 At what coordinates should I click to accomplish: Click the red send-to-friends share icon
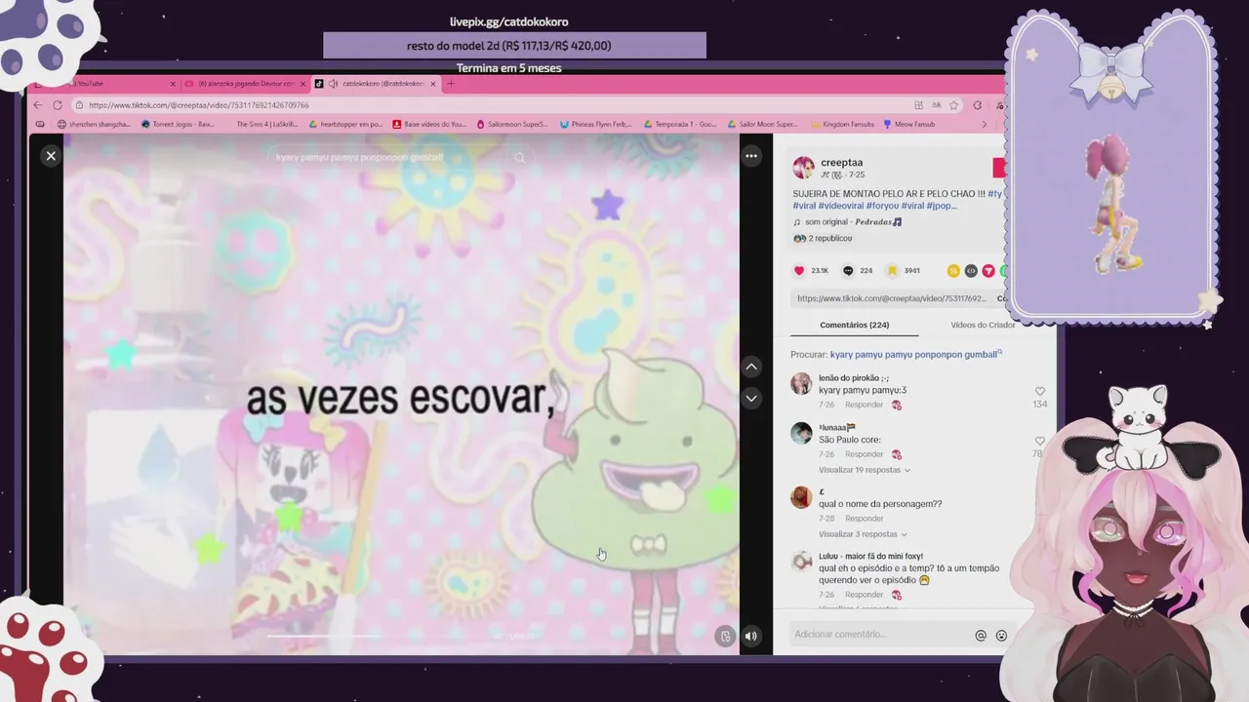pyautogui.click(x=988, y=270)
